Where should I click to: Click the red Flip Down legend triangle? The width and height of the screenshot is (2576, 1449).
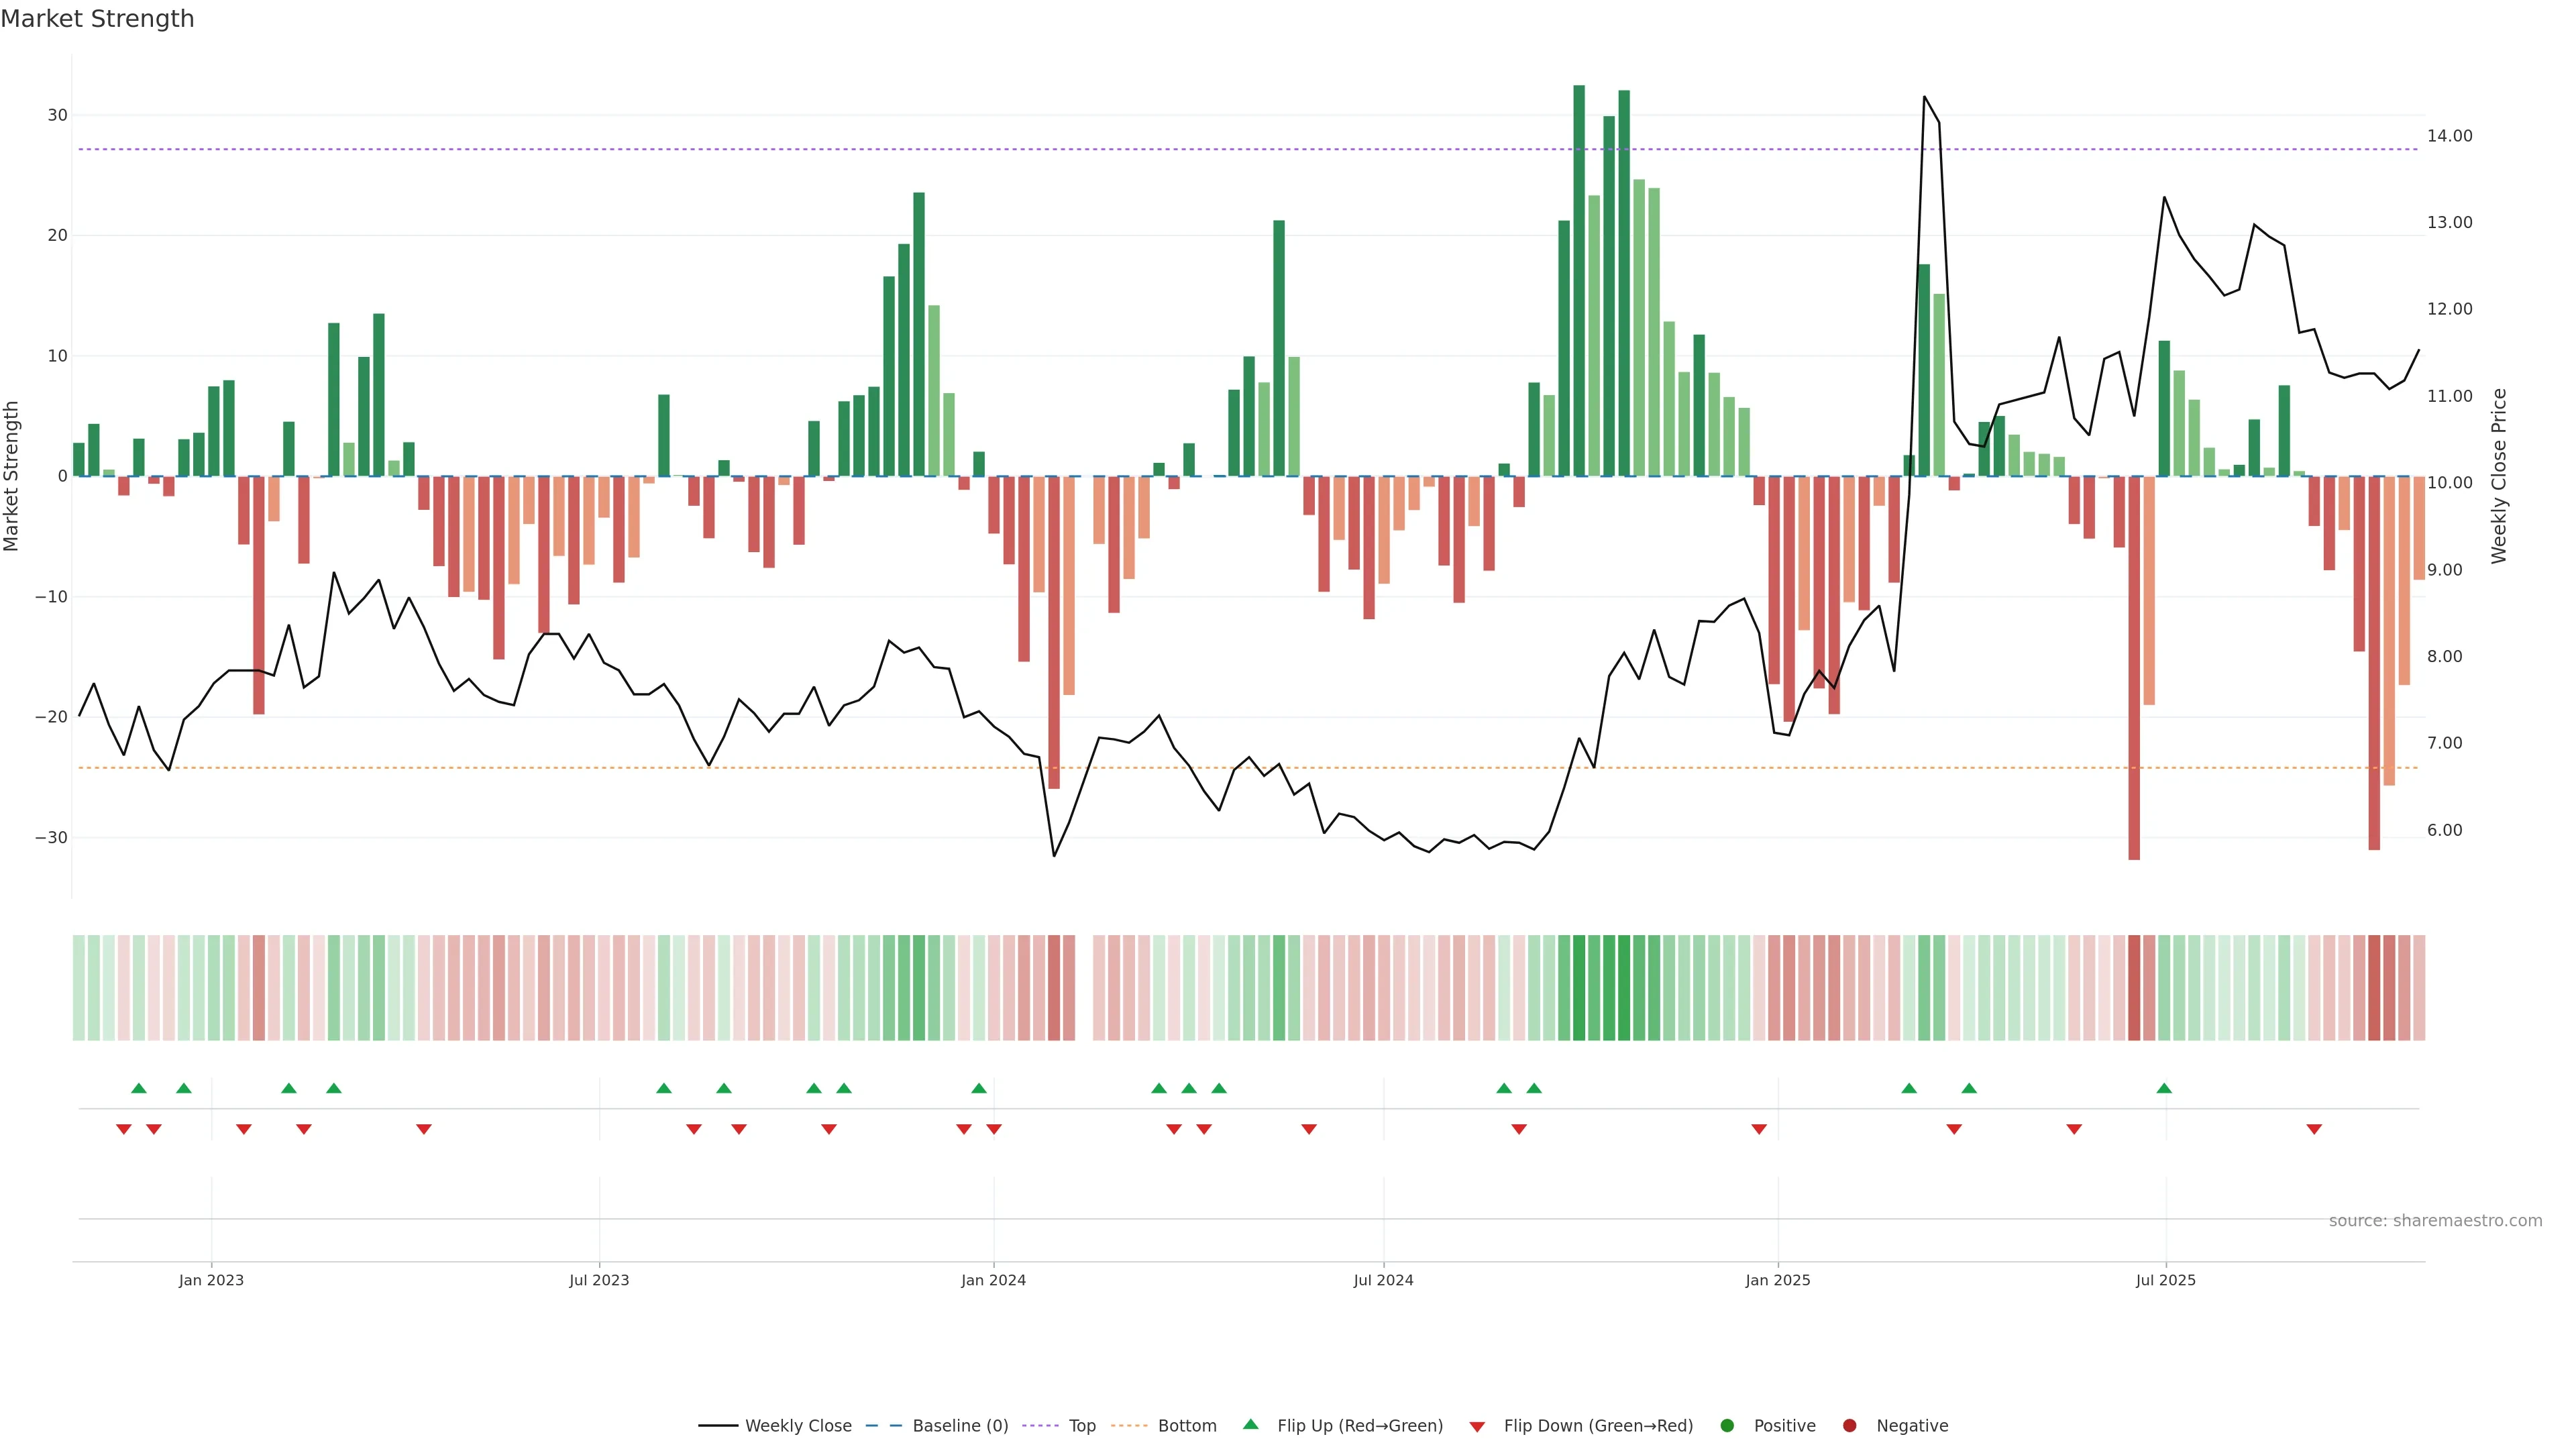coord(1477,1426)
